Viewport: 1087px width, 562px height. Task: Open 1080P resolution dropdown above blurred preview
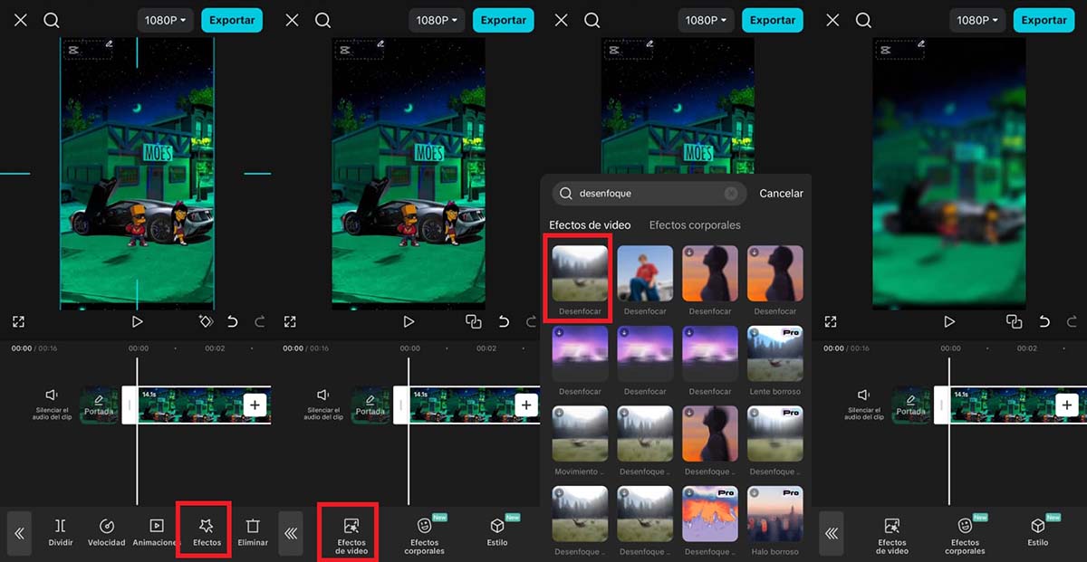click(x=976, y=20)
